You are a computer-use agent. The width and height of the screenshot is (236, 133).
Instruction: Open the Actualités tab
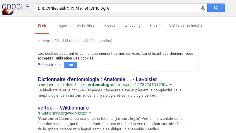[85, 25]
